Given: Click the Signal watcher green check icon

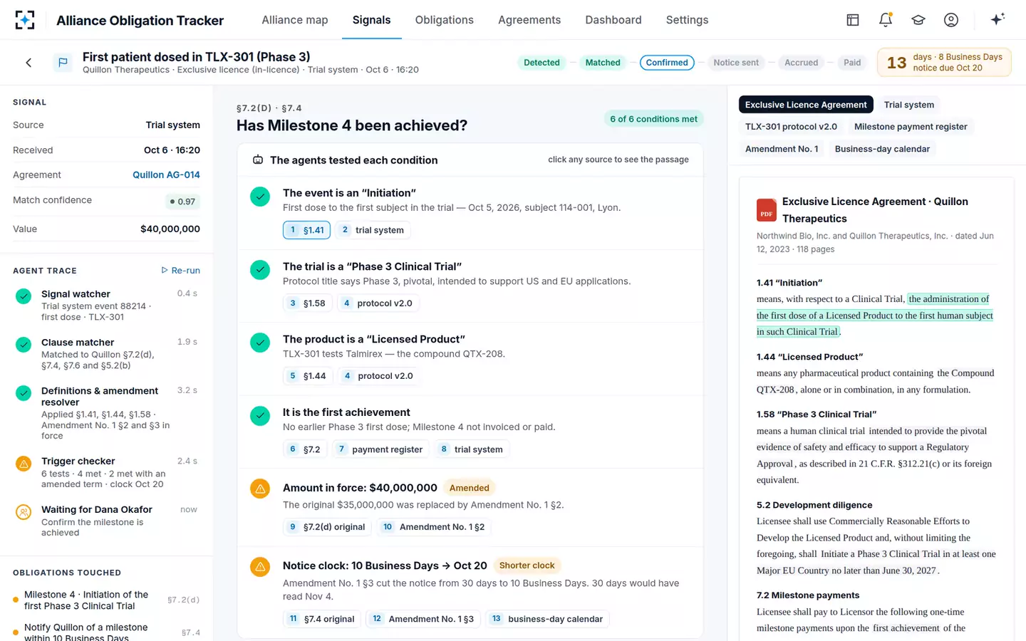Looking at the screenshot, I should point(24,296).
